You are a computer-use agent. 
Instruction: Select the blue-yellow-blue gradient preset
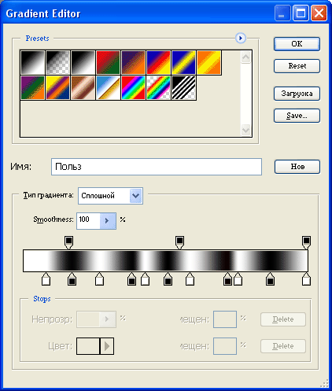pyautogui.click(x=183, y=62)
